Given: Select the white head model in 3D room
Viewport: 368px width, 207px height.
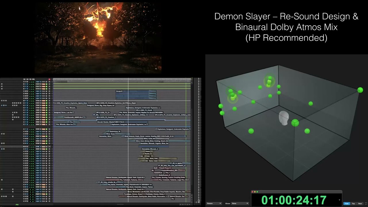Looking at the screenshot, I should [x=284, y=118].
